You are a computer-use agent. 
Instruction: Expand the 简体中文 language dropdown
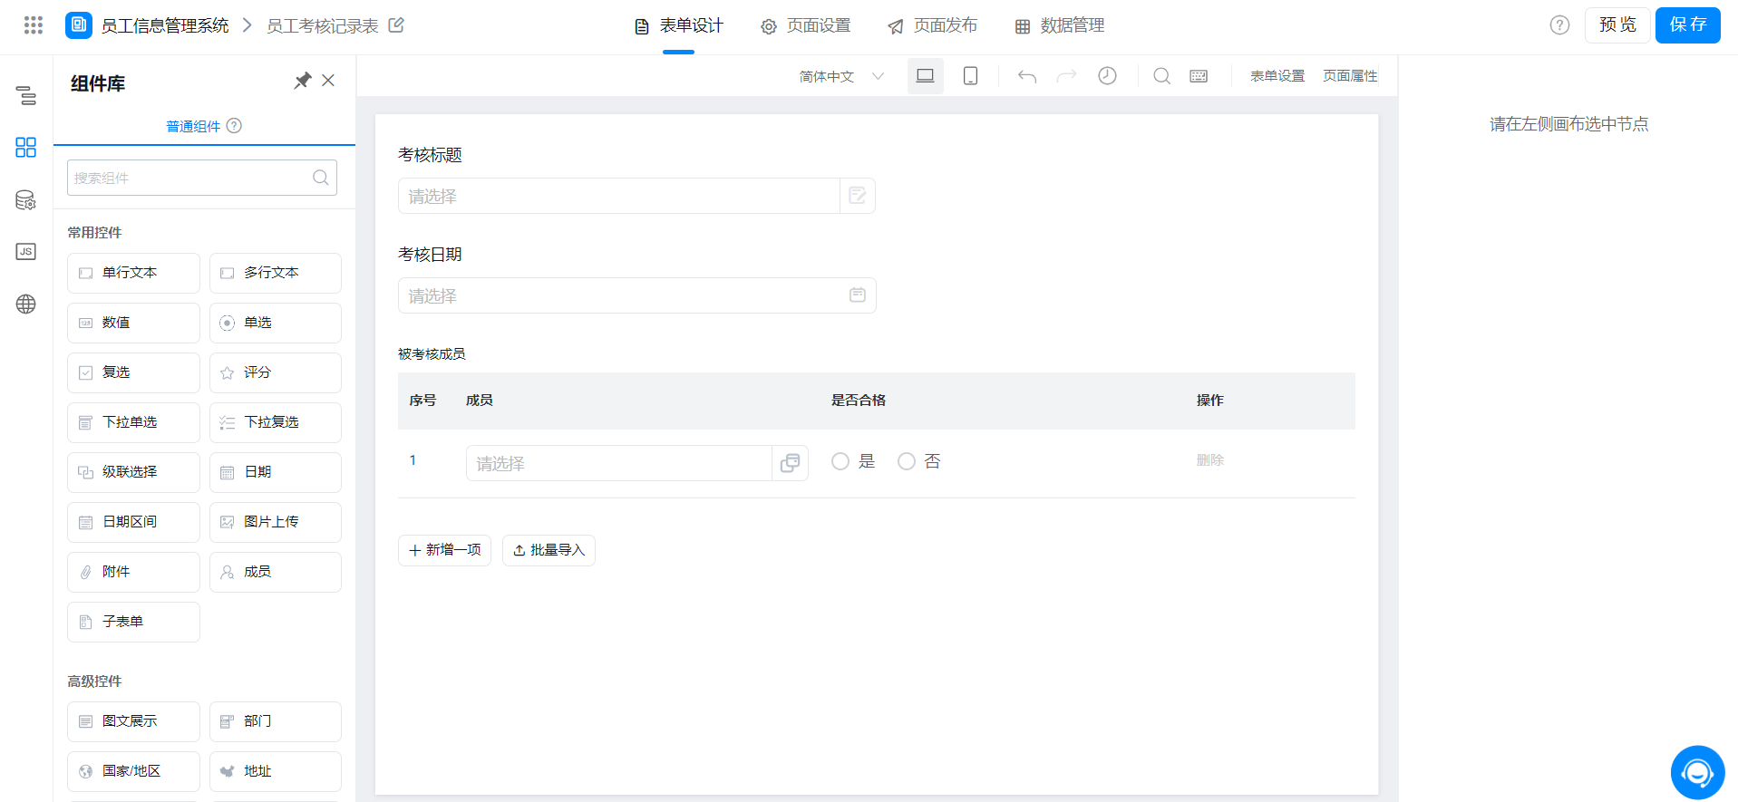(x=840, y=76)
